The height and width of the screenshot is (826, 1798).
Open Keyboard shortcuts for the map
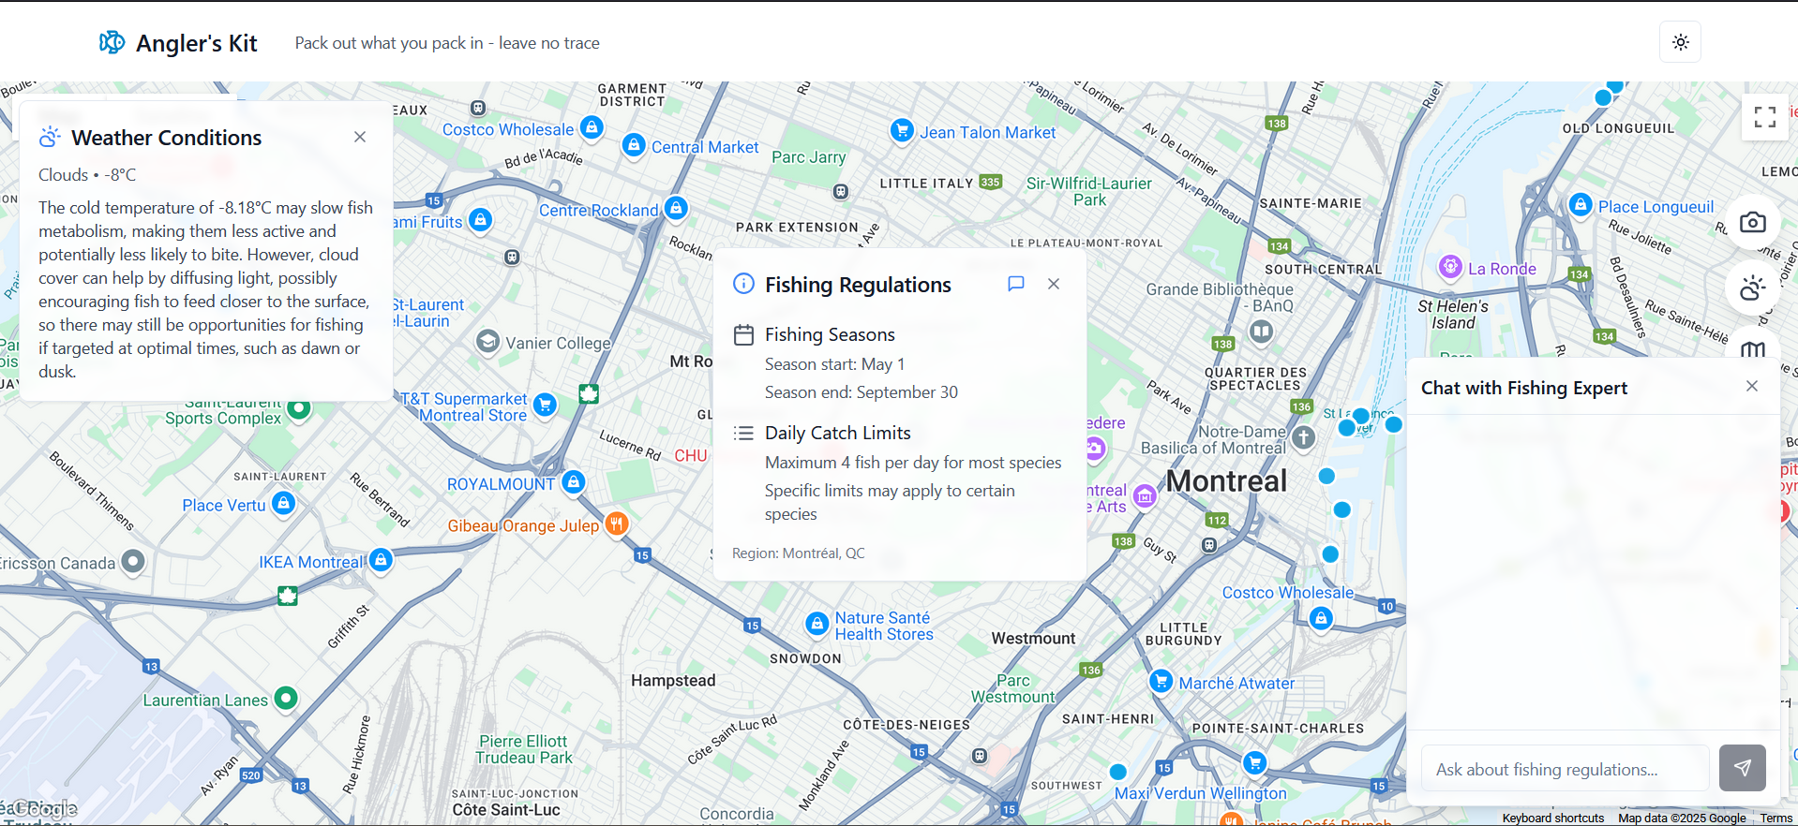[1553, 818]
